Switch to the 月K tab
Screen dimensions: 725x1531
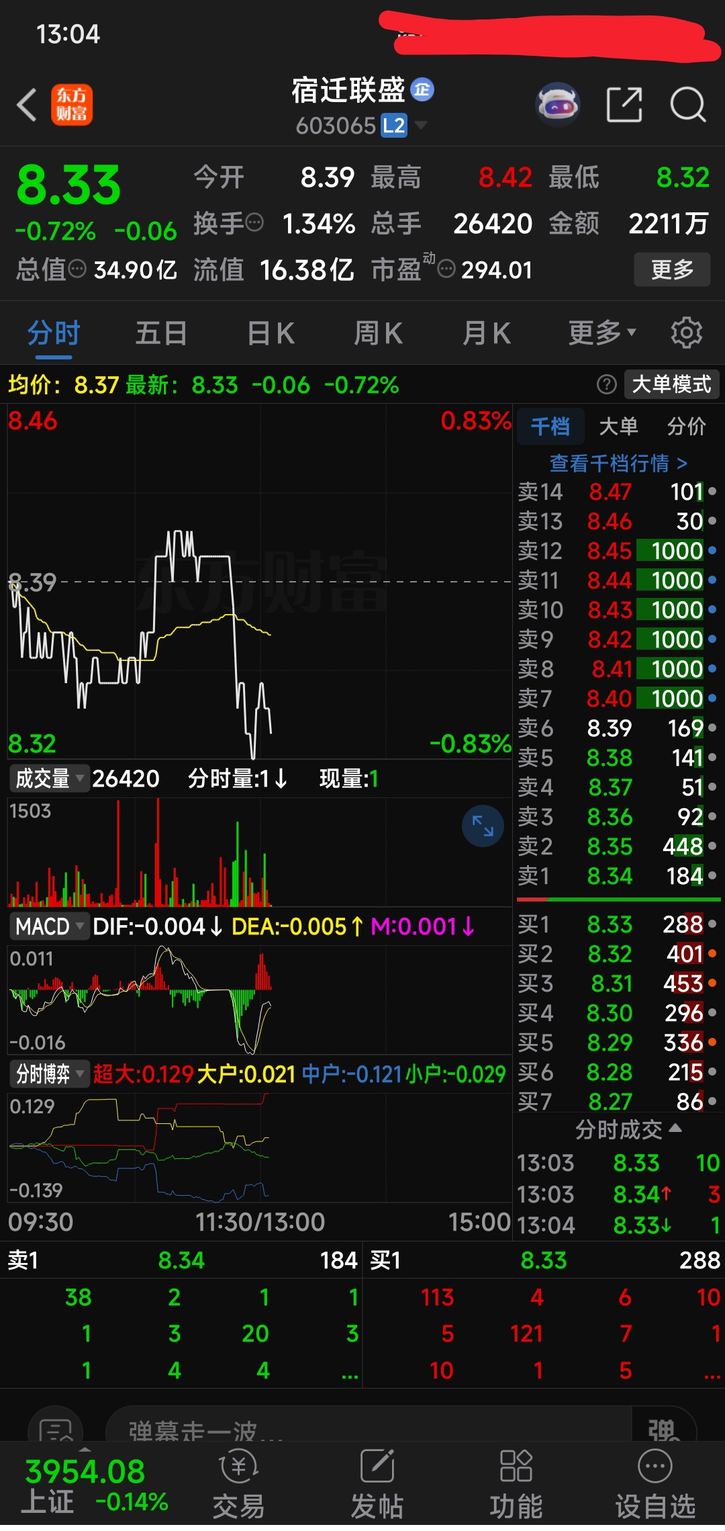pos(487,333)
